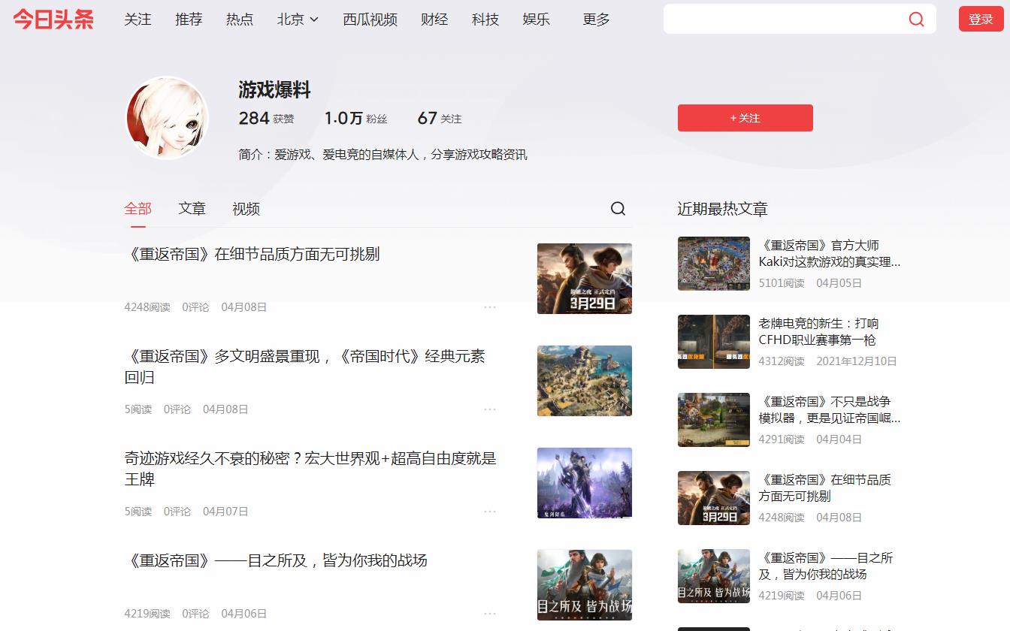Image resolution: width=1010 pixels, height=631 pixels.
Task: Go to 关注 in top navigation
Action: click(138, 20)
